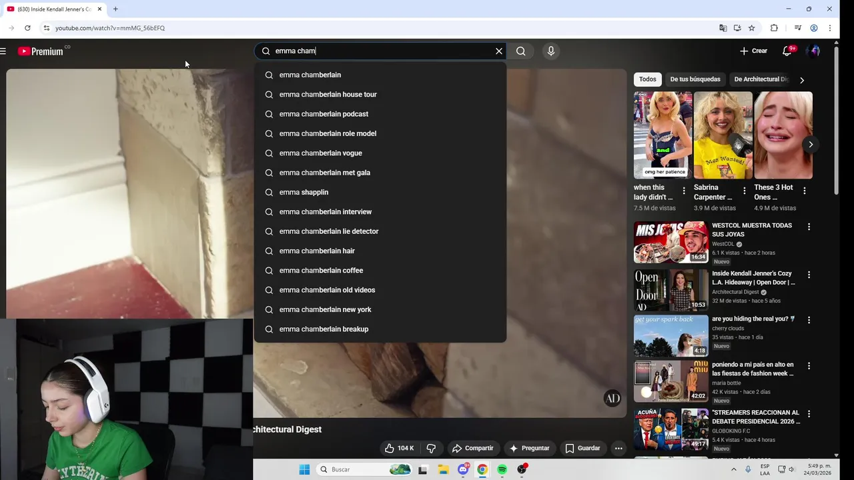Screen dimensions: 854x480
Task: Reload the page in Chrome
Action: pos(27,28)
